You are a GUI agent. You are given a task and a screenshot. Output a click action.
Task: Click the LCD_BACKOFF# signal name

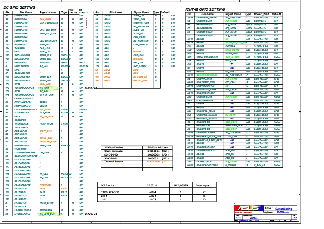pyautogui.click(x=48, y=41)
